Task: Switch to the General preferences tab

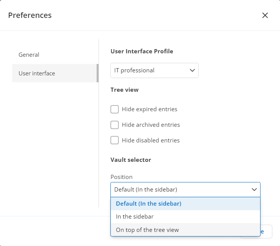Action: pos(29,55)
